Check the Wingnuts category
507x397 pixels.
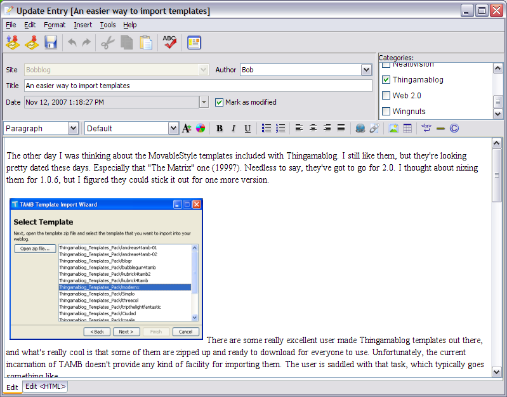pos(386,111)
